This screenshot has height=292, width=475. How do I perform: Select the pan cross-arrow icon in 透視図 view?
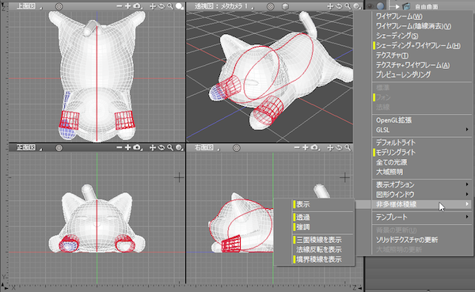click(x=330, y=6)
